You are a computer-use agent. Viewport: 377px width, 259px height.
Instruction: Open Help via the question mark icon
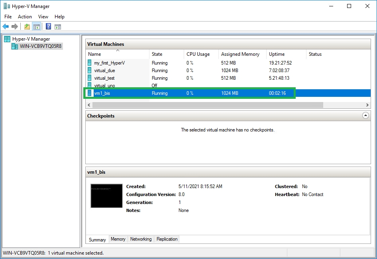point(48,27)
